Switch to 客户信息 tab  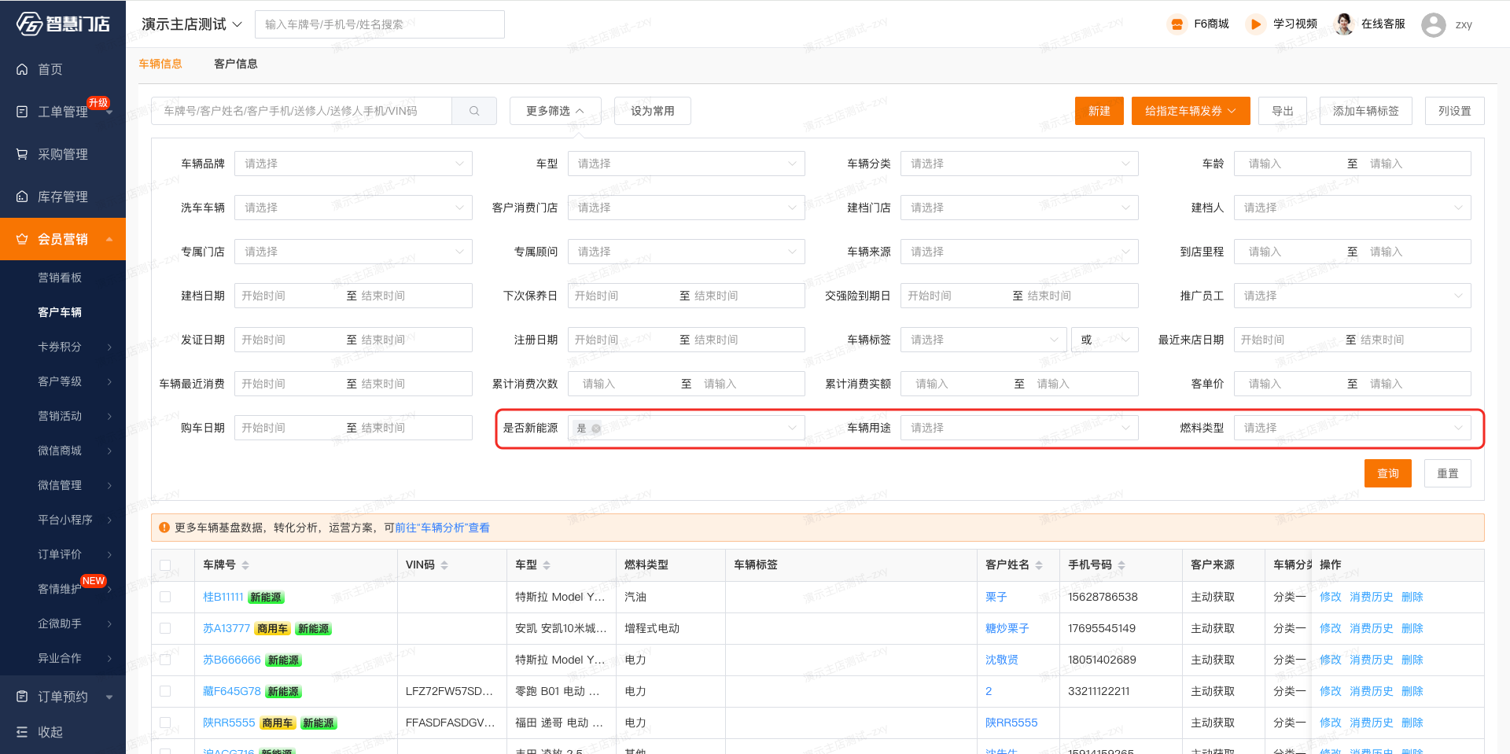[235, 64]
